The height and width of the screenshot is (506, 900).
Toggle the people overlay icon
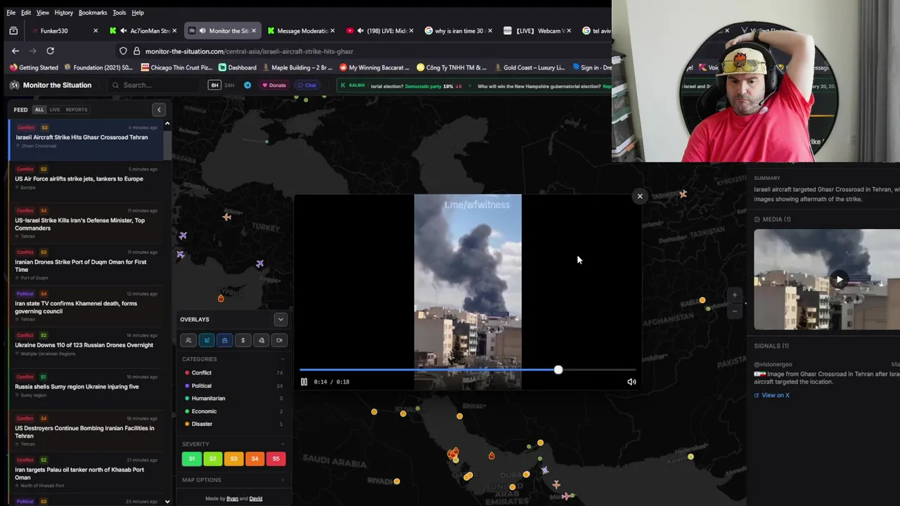pos(188,340)
